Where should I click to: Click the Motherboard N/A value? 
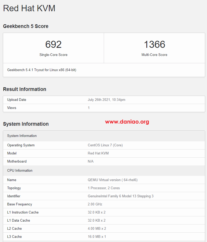[x=91, y=161]
